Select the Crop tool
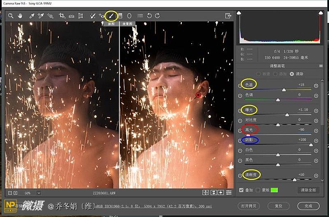This screenshot has height=217, width=329. point(62,16)
